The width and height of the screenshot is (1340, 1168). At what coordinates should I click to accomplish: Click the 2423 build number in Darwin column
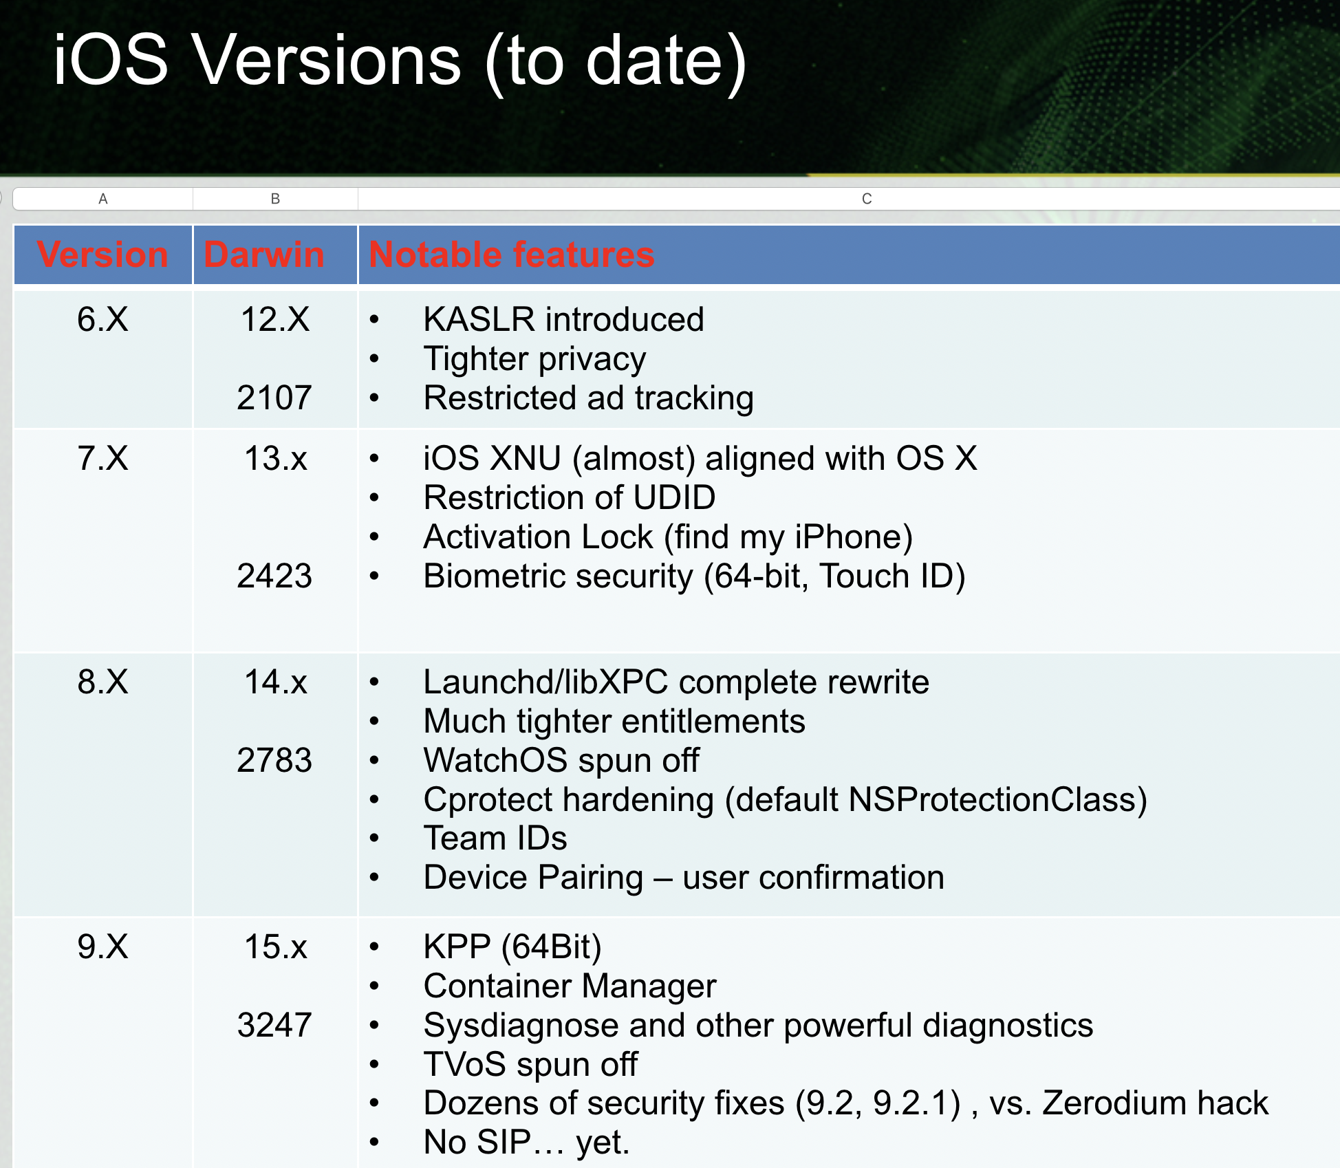274,576
